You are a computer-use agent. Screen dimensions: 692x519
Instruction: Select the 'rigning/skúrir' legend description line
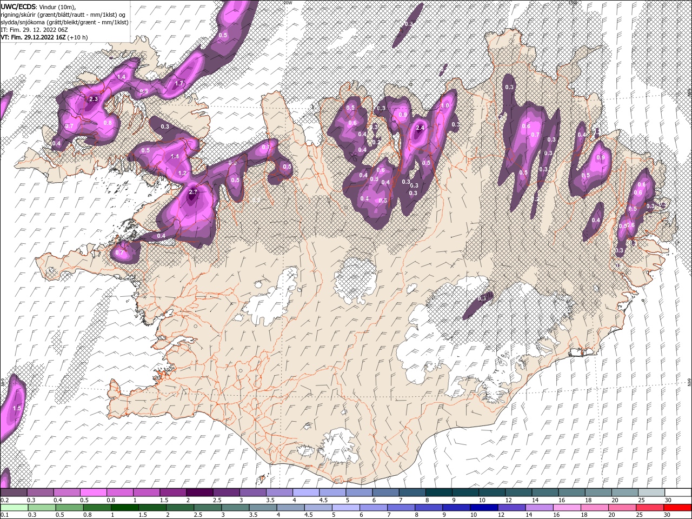click(x=63, y=14)
